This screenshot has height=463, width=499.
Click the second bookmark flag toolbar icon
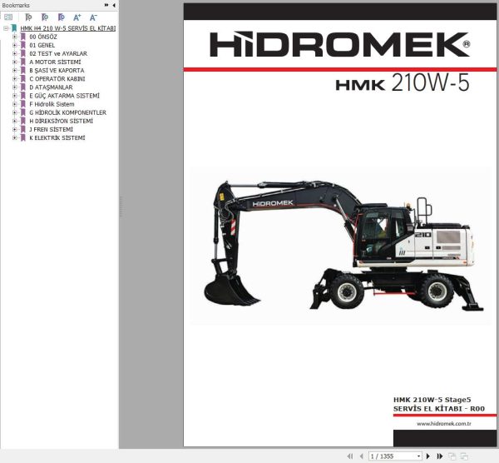click(45, 17)
